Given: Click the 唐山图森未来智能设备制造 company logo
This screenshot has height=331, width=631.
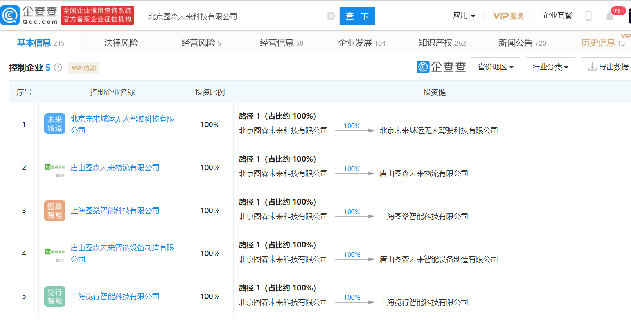Looking at the screenshot, I should (x=55, y=255).
